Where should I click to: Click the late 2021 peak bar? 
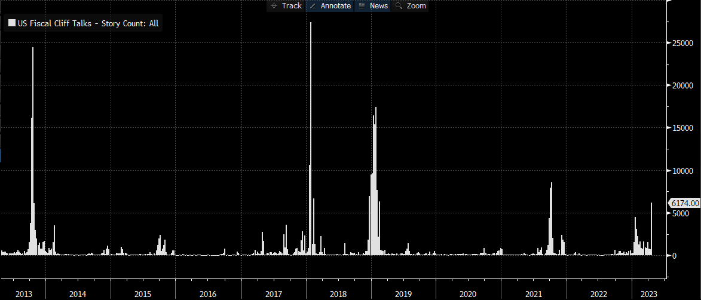click(x=552, y=219)
